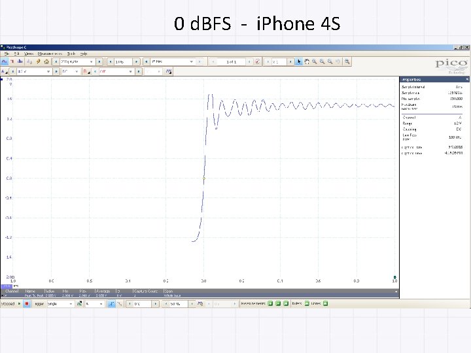Open the File menu

point(7,54)
